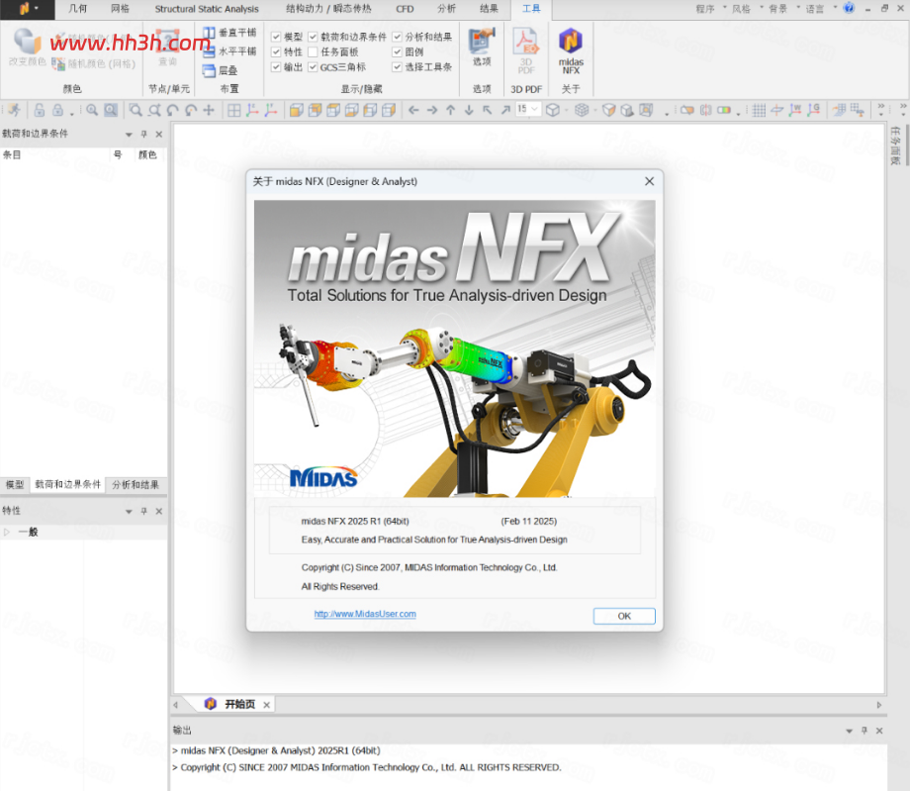The height and width of the screenshot is (791, 910).
Task: Click the zoom window magnifier tool
Action: coord(136,110)
